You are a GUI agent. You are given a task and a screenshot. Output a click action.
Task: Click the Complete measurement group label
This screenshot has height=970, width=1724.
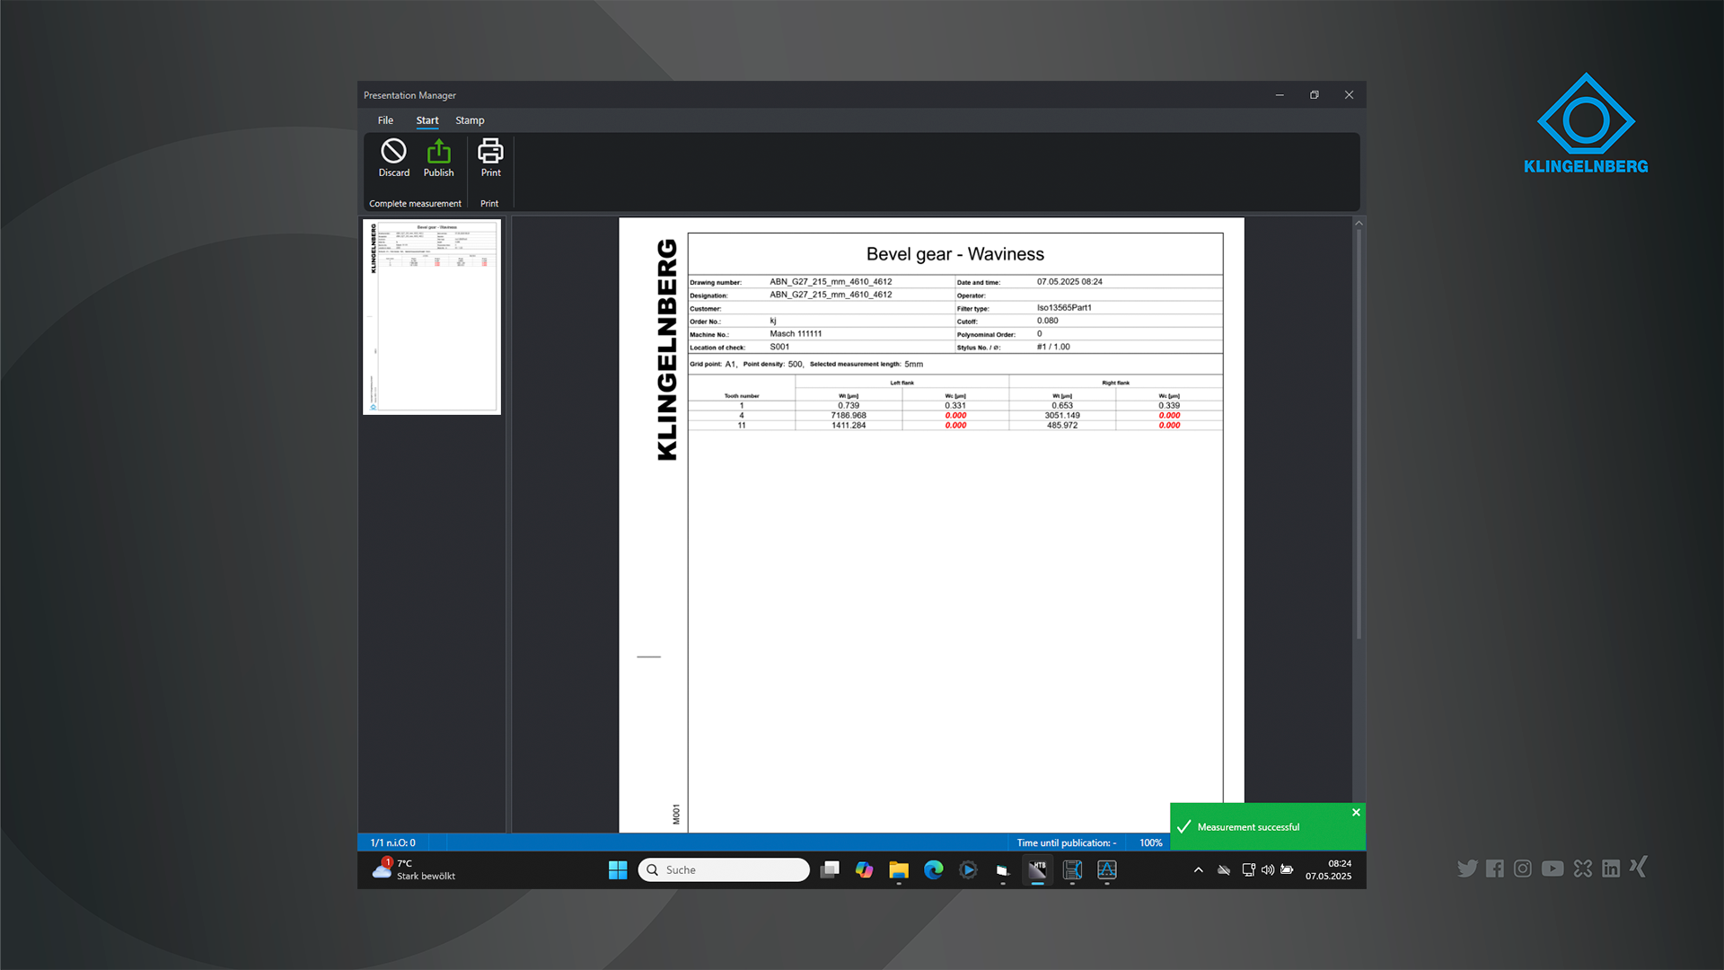[415, 204]
